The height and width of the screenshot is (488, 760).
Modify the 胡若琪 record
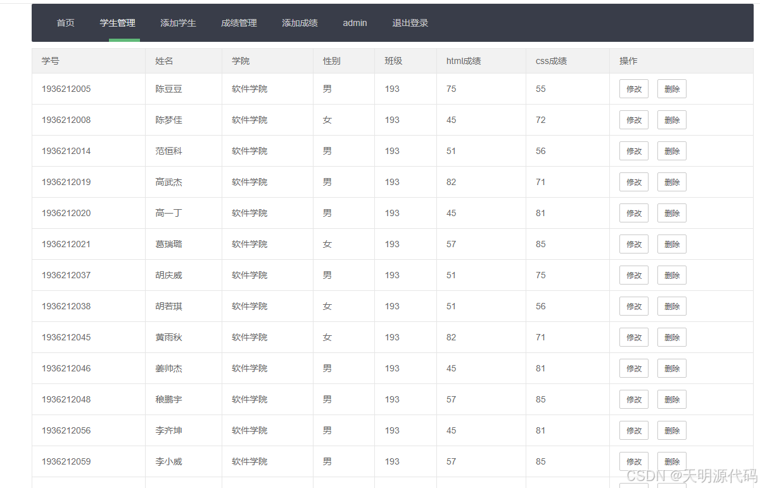pyautogui.click(x=634, y=306)
